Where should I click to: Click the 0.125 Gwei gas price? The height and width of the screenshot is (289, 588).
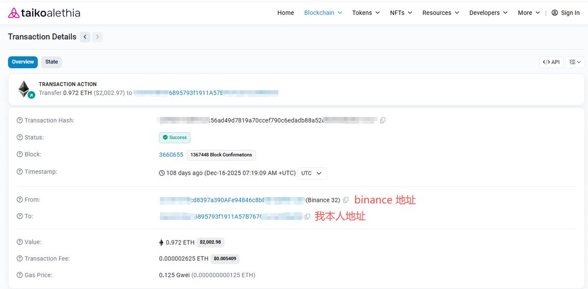tap(175, 275)
